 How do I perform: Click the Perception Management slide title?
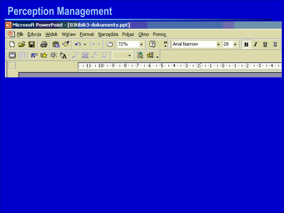click(x=60, y=11)
